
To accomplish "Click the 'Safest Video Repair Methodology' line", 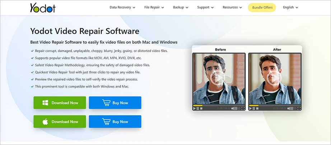I will (93, 65).
